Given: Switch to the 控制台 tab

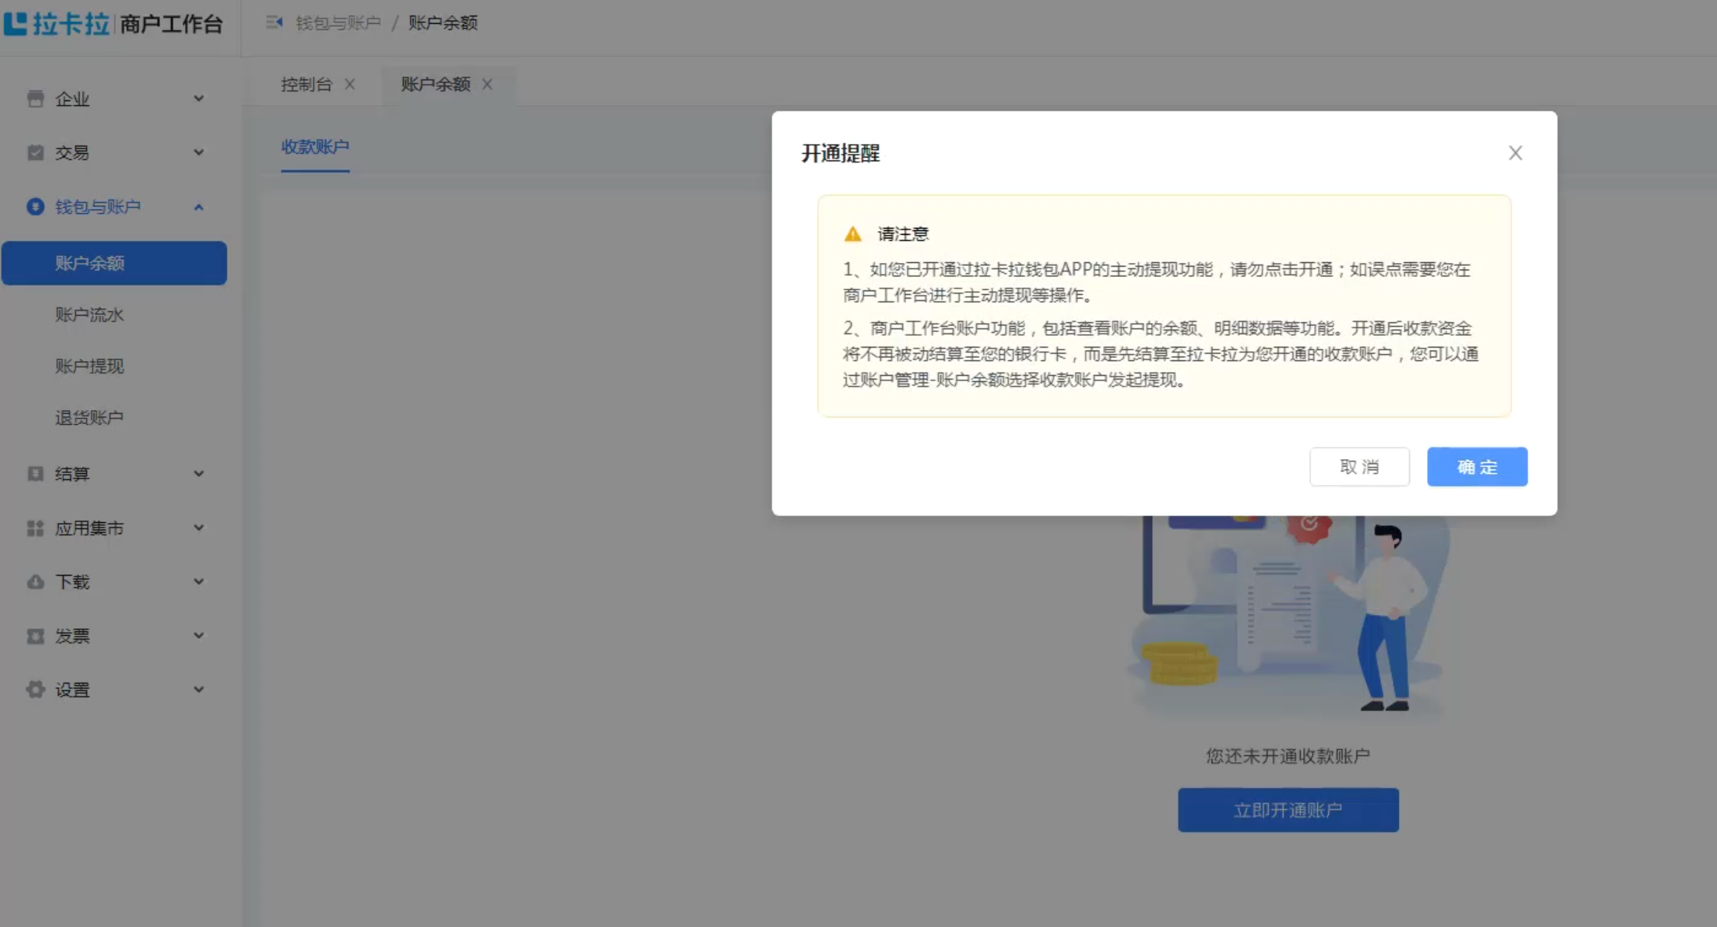Looking at the screenshot, I should pos(306,84).
